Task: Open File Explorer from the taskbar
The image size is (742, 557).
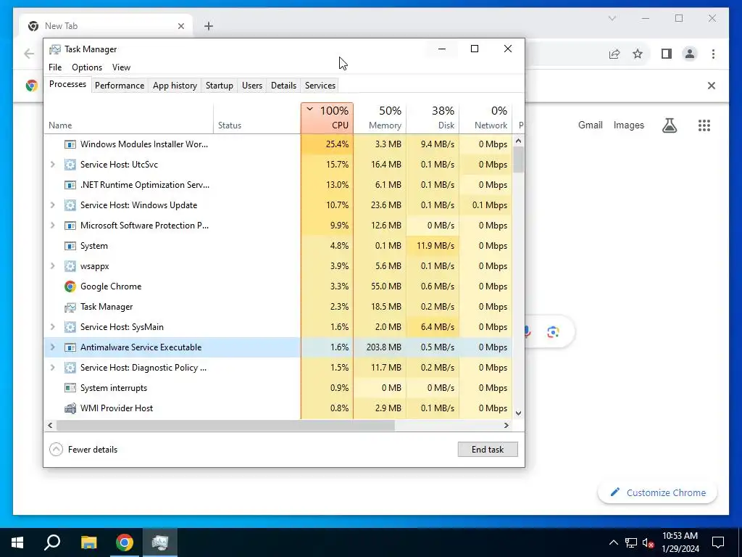Action: tap(88, 542)
